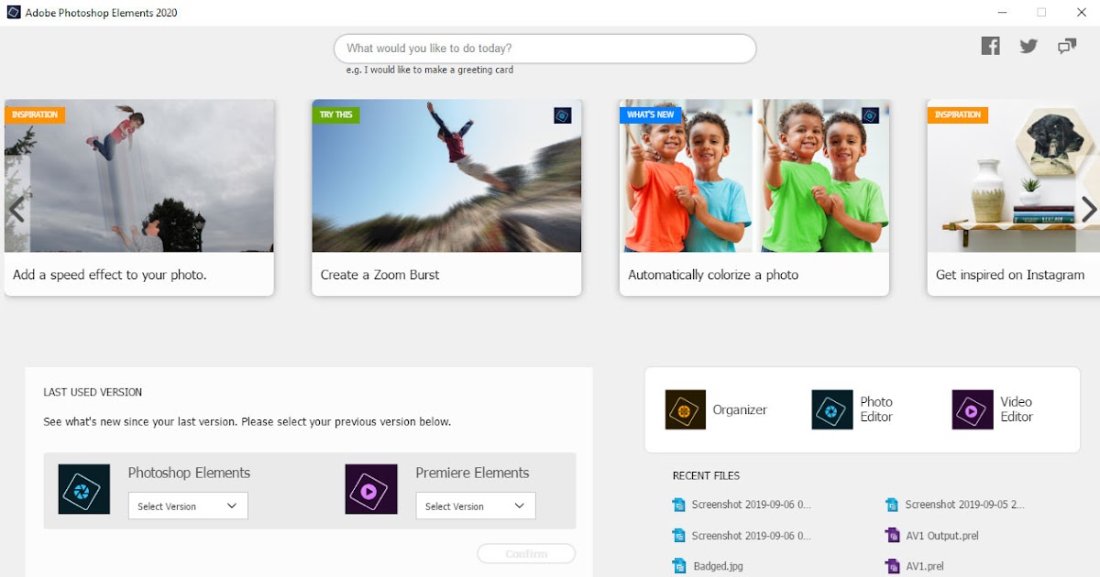The height and width of the screenshot is (577, 1100).
Task: Click editor badge on Zoom Burst card
Action: (563, 115)
